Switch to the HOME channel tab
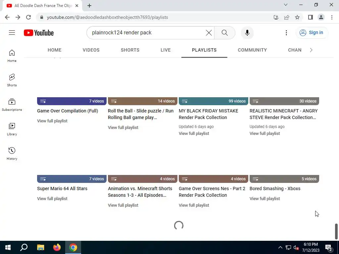Screen dimensions: 339x254 (x=55, y=50)
